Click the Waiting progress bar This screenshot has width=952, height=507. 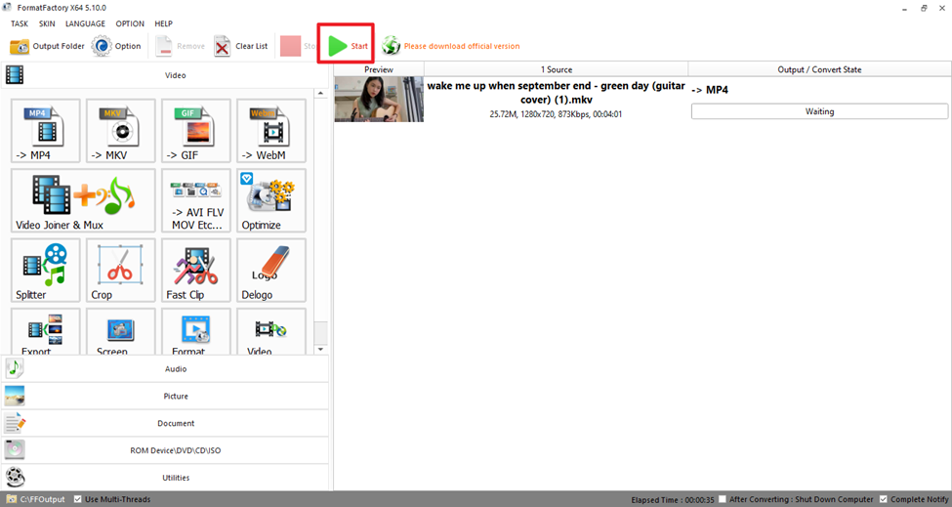tap(819, 111)
